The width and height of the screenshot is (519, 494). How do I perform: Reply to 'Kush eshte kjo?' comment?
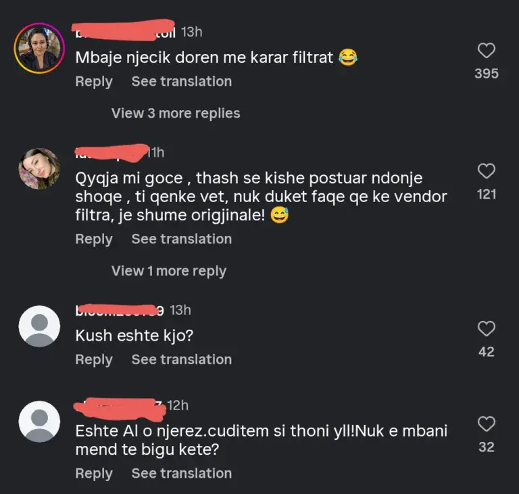pos(94,360)
